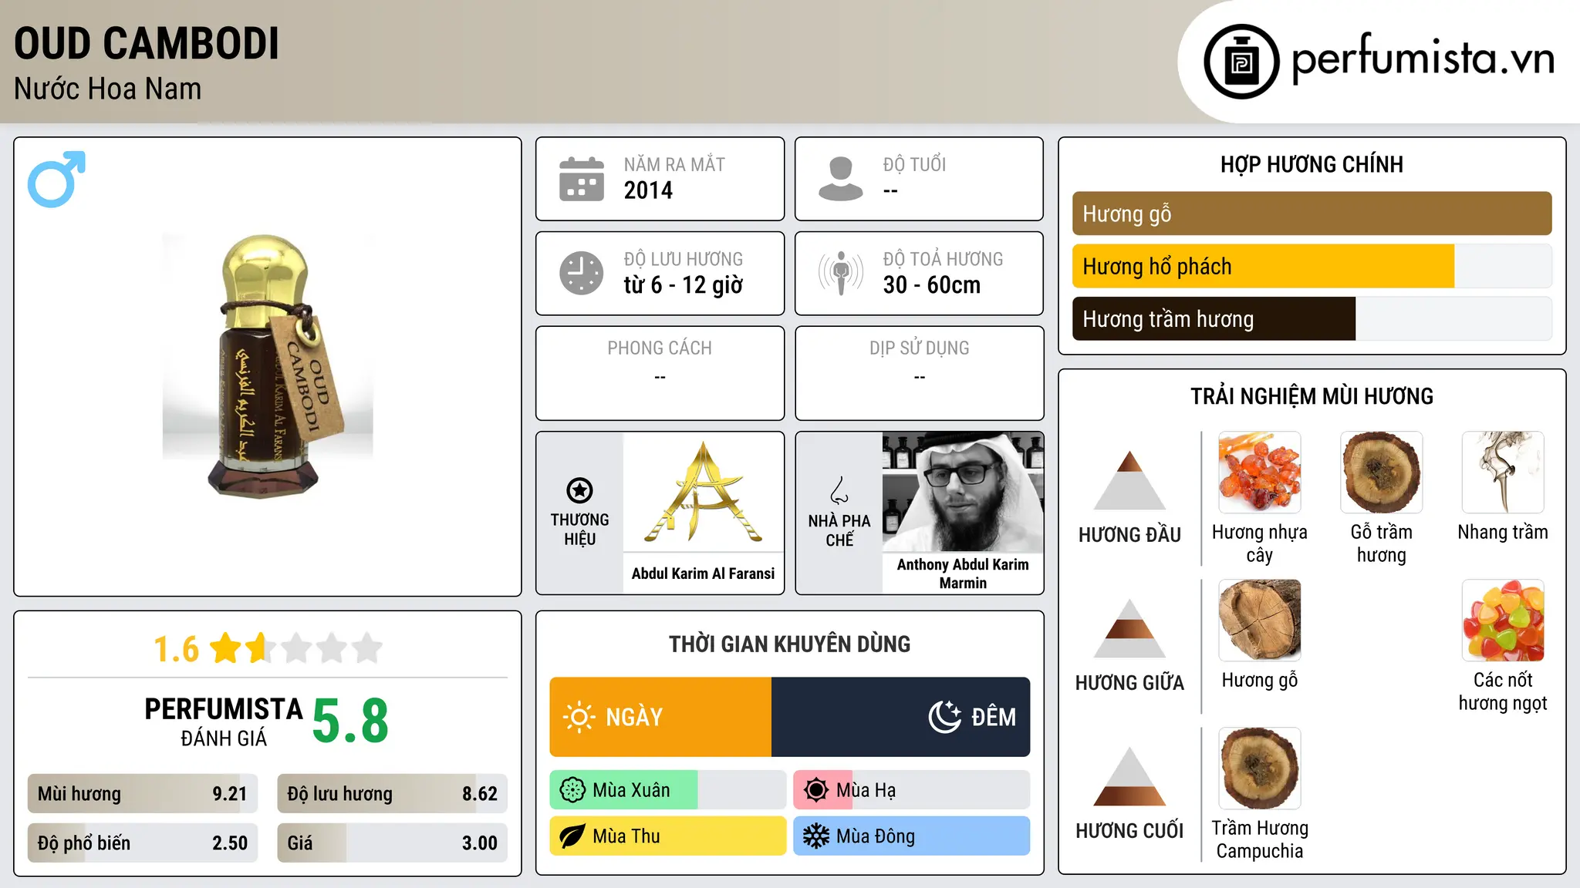Click the Độ lưu hương 8.62 score bar
Image resolution: width=1580 pixels, height=888 pixels.
pyautogui.click(x=392, y=794)
